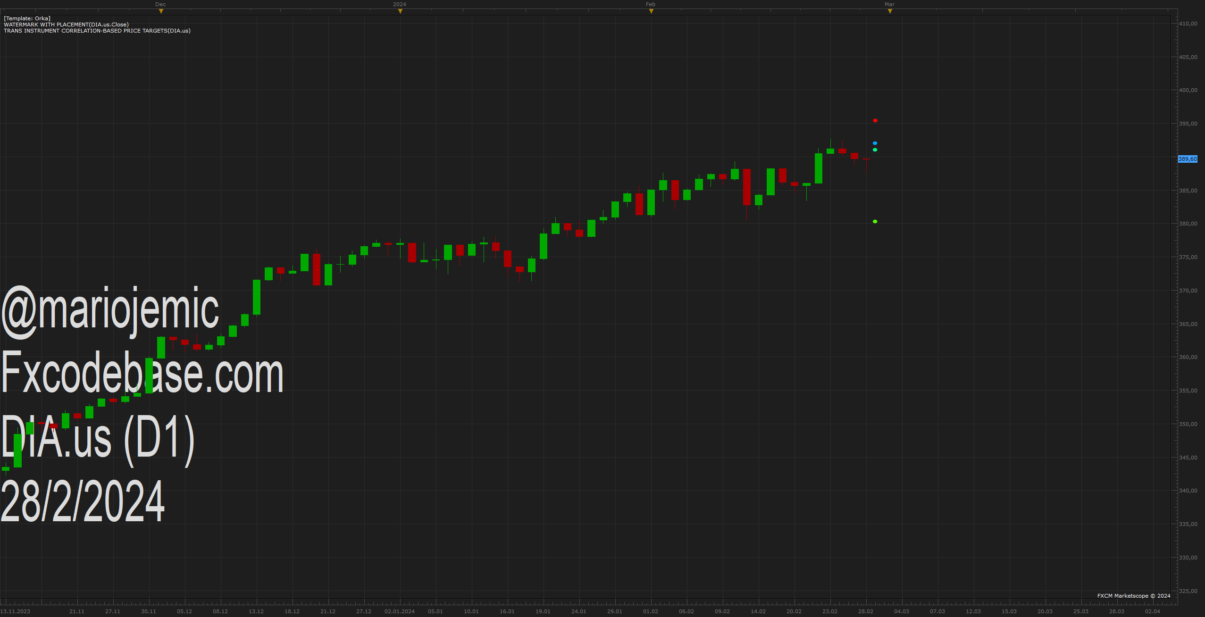Click the Feb month marker triangle

pyautogui.click(x=651, y=11)
